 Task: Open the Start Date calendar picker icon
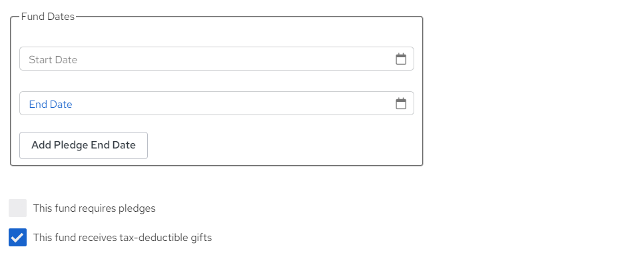click(401, 59)
